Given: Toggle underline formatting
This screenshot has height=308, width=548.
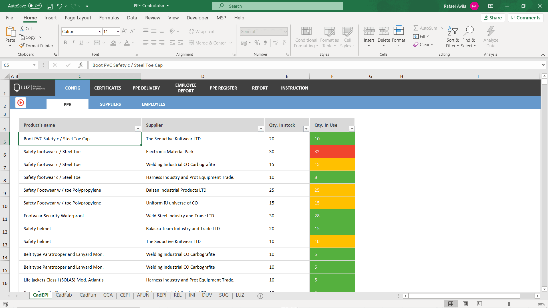Looking at the screenshot, I should coord(81,42).
